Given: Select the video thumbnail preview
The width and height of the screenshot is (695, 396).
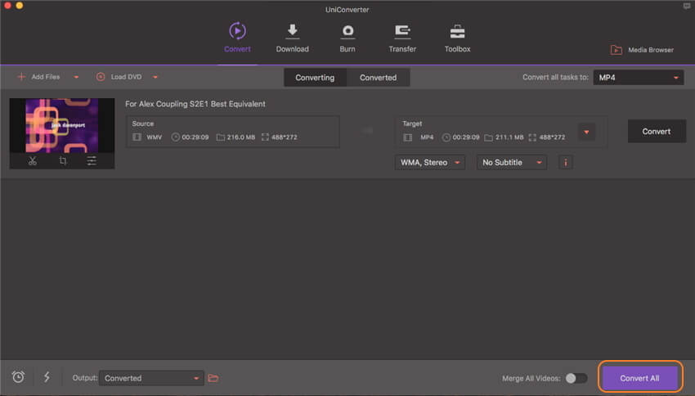Looking at the screenshot, I should pyautogui.click(x=62, y=125).
